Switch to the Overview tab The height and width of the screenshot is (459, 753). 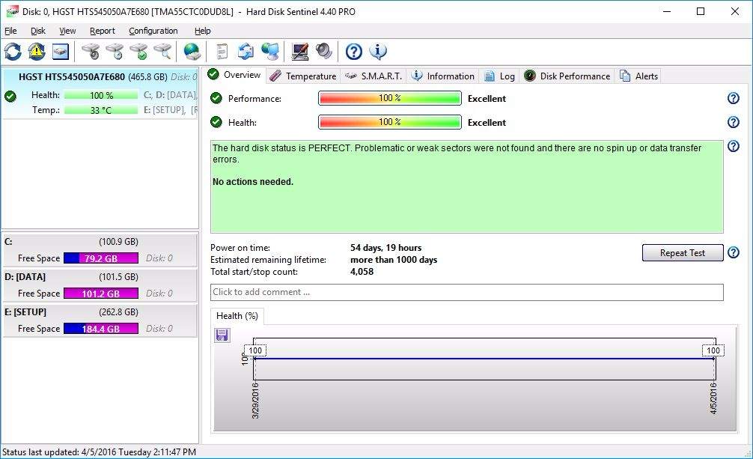coord(235,75)
